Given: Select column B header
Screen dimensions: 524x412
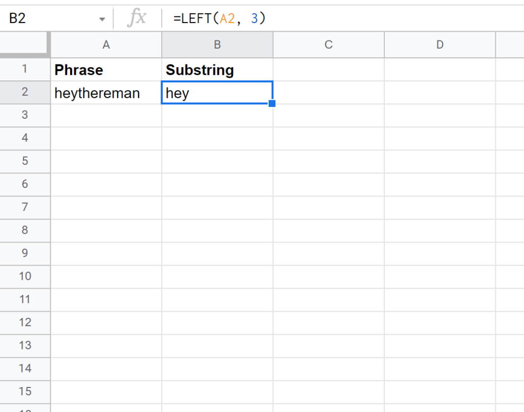Looking at the screenshot, I should [x=217, y=45].
